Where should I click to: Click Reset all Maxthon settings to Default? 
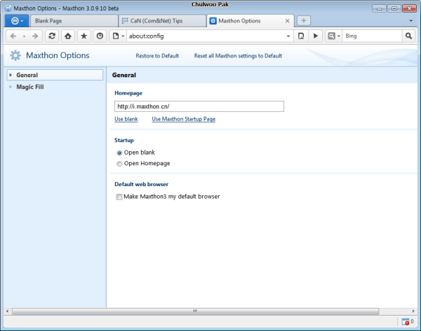[238, 56]
